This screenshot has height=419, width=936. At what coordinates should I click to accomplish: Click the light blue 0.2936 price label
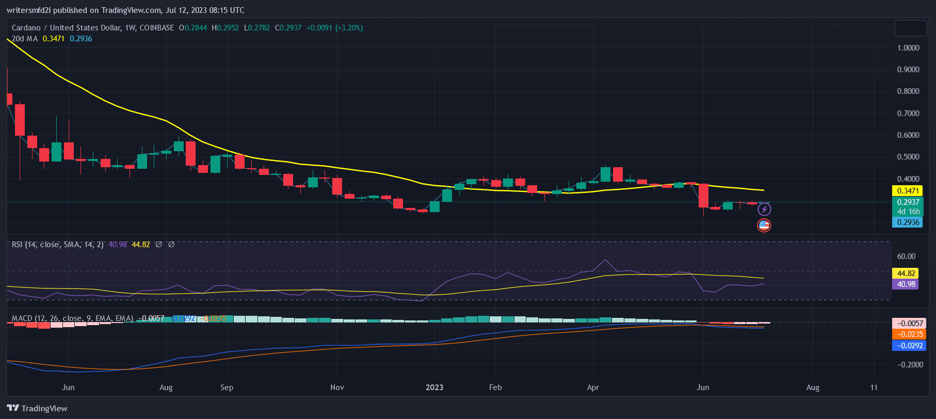pyautogui.click(x=908, y=222)
